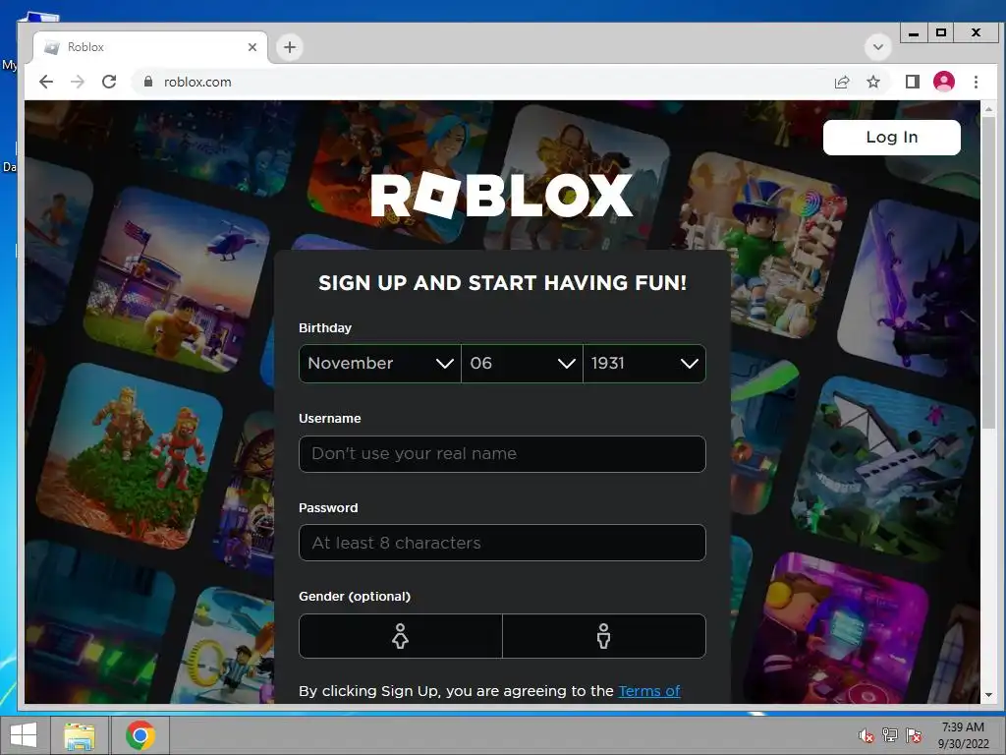Click the scrollbar down arrow

point(988,695)
